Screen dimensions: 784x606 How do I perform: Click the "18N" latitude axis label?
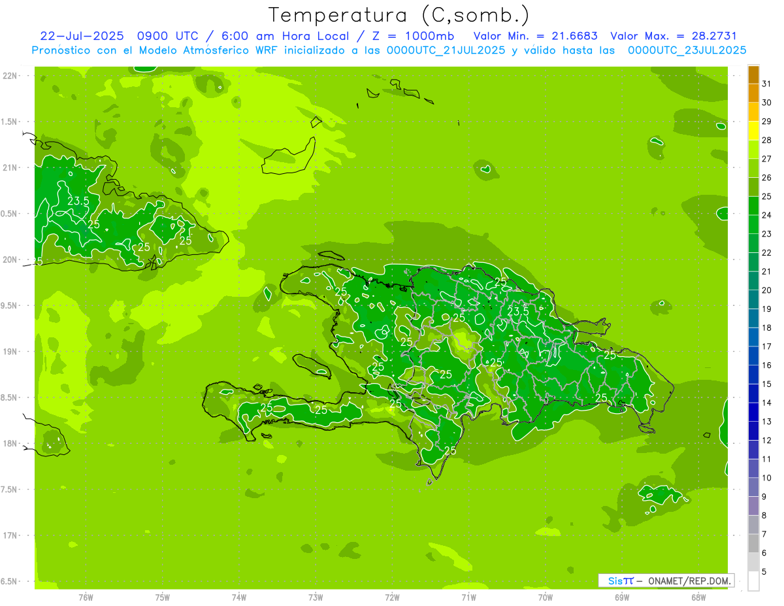click(x=10, y=444)
